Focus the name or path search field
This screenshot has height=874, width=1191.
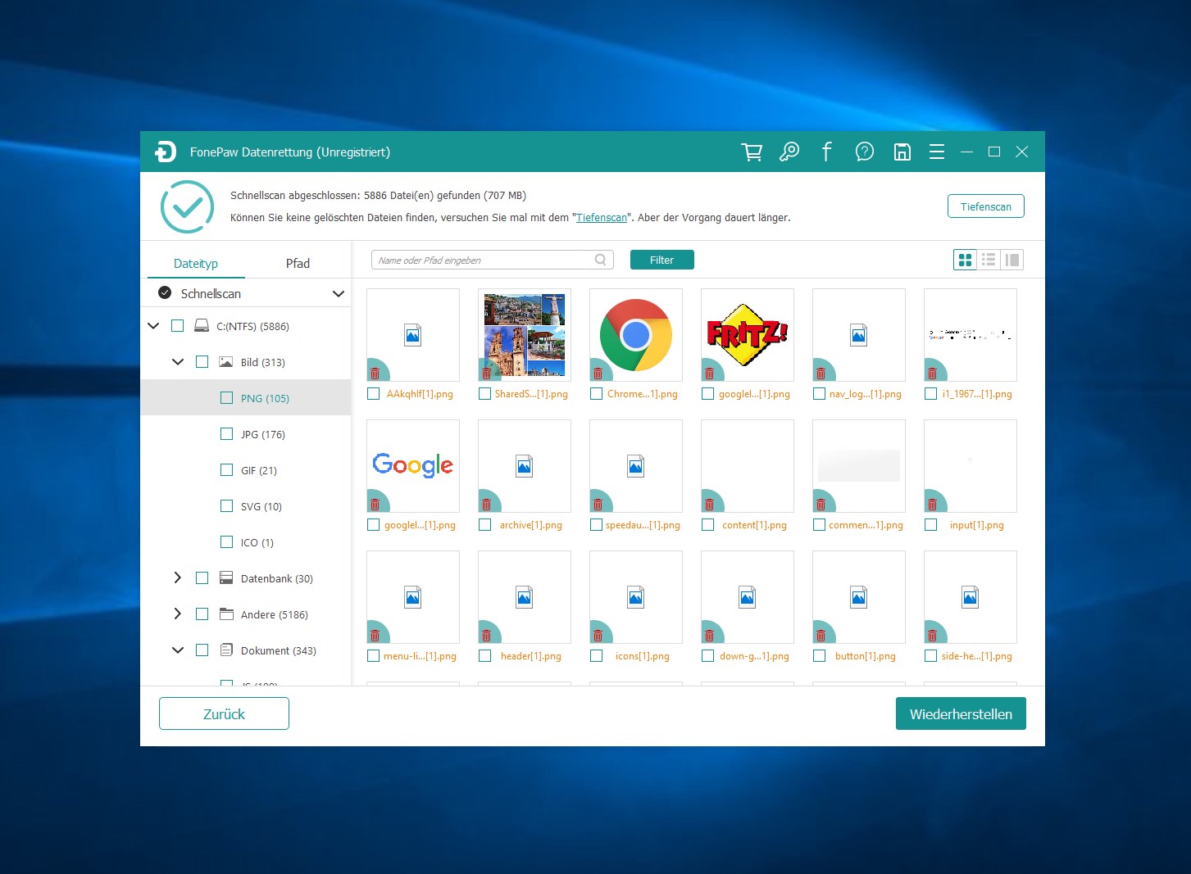tap(492, 260)
